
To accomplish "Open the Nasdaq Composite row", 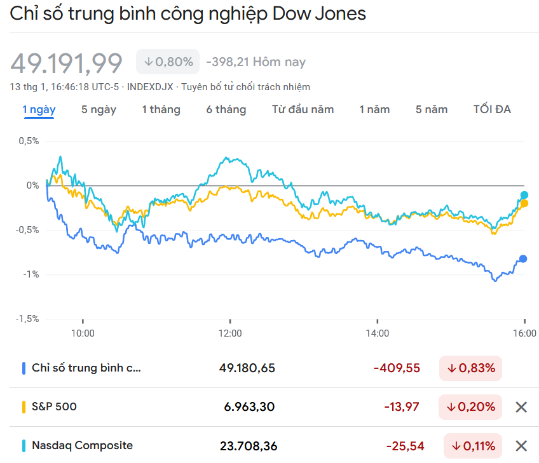I will [x=83, y=445].
